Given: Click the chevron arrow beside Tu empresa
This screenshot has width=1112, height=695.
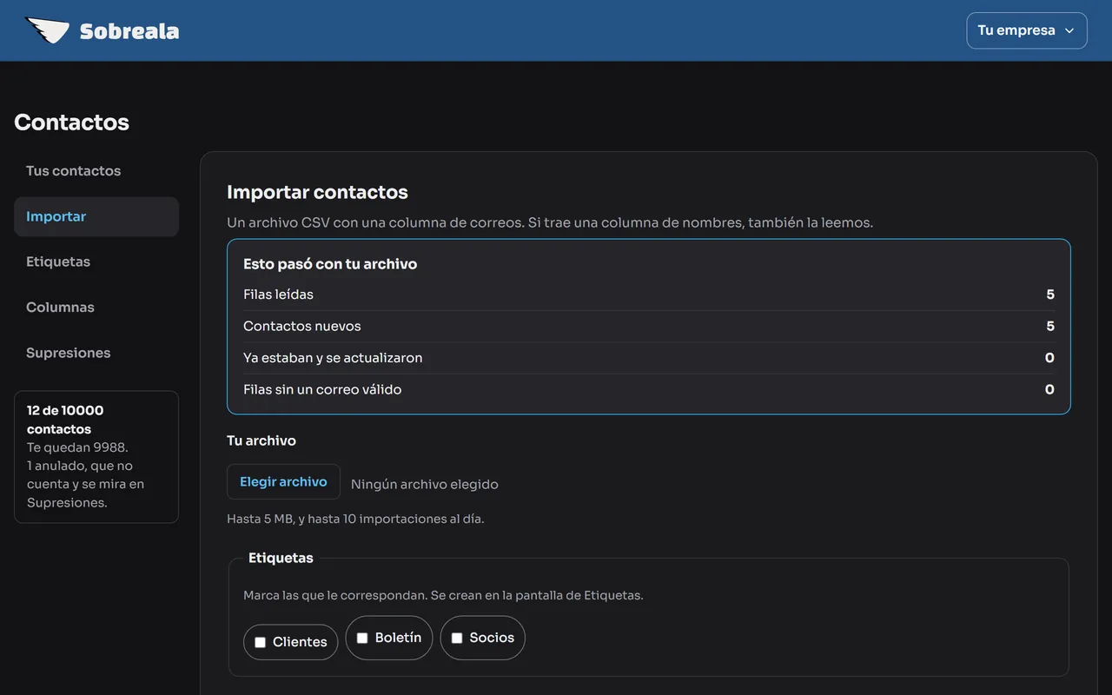Looking at the screenshot, I should tap(1069, 30).
